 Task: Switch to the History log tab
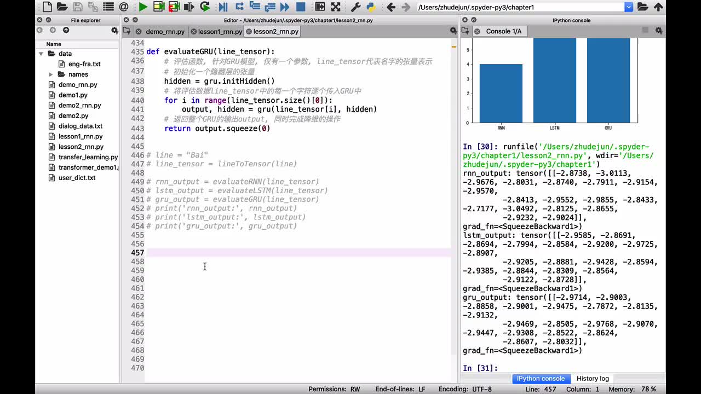593,379
